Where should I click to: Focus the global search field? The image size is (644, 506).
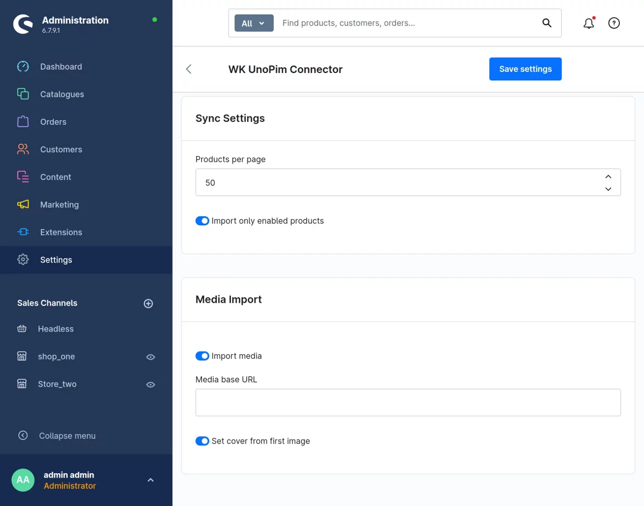click(x=408, y=23)
